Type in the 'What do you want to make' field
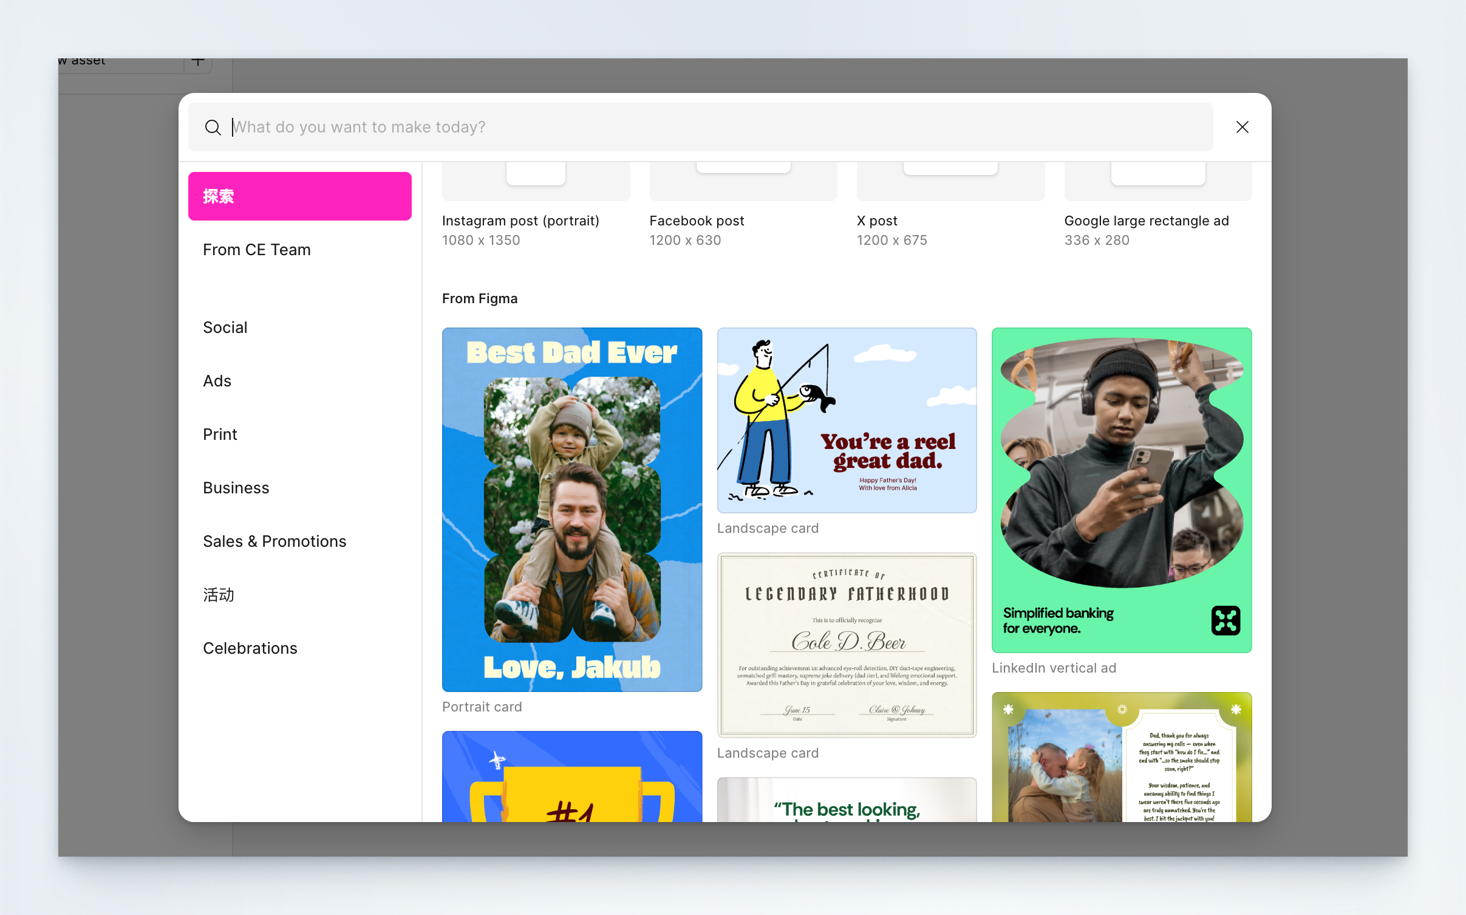1466x915 pixels. tap(698, 127)
